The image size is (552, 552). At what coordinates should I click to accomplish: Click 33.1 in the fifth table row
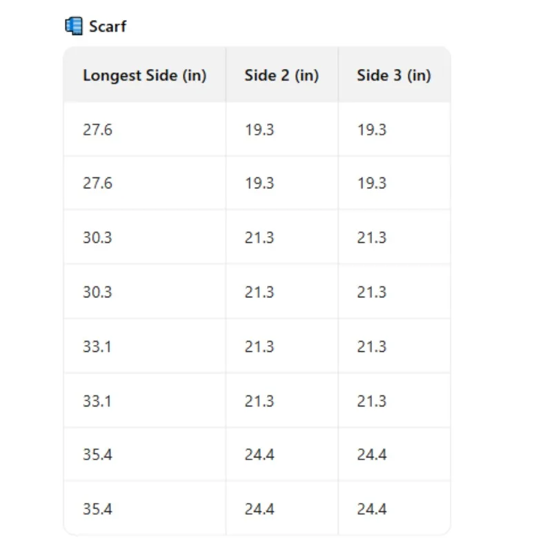pos(97,346)
